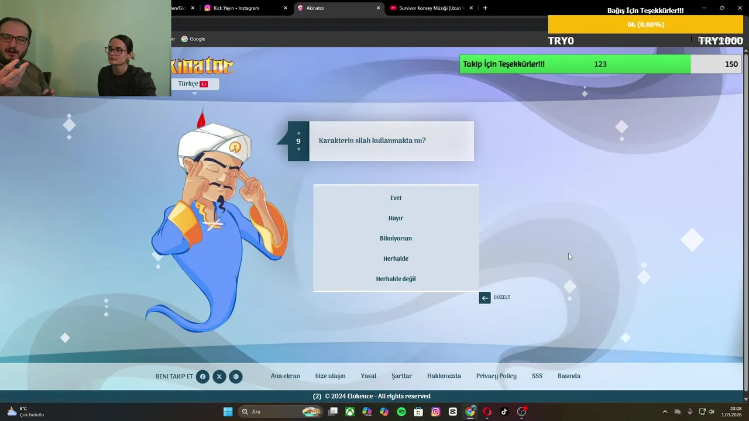Image resolution: width=749 pixels, height=421 pixels.
Task: Close the Kick Yayın Instagram tab
Action: coord(286,8)
